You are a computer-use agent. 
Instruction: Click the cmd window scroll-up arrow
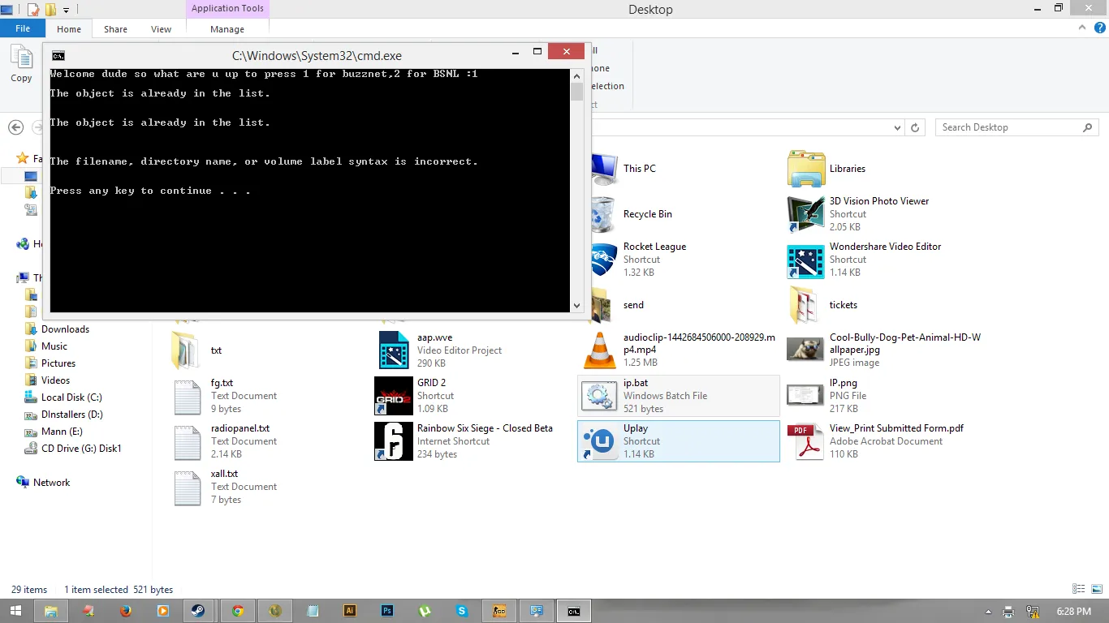click(576, 75)
